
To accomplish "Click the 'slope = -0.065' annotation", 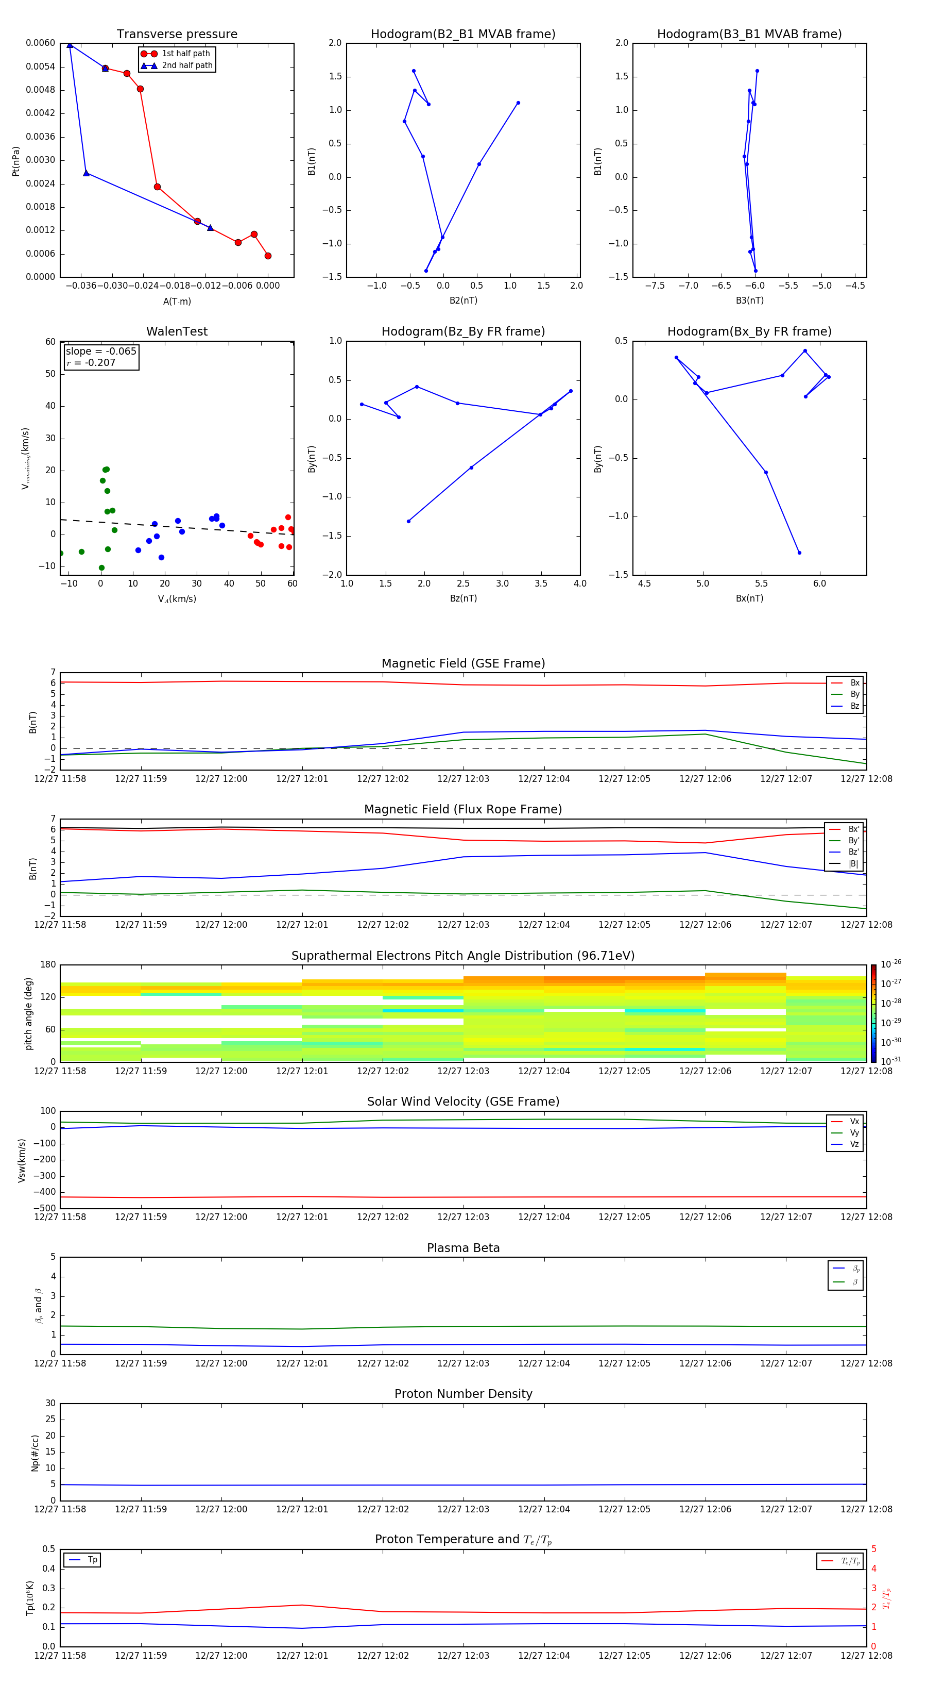I will coord(101,352).
